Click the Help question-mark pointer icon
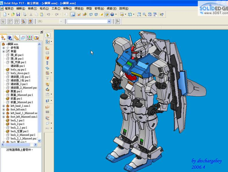This screenshot has height=172, width=228. (x=161, y=14)
